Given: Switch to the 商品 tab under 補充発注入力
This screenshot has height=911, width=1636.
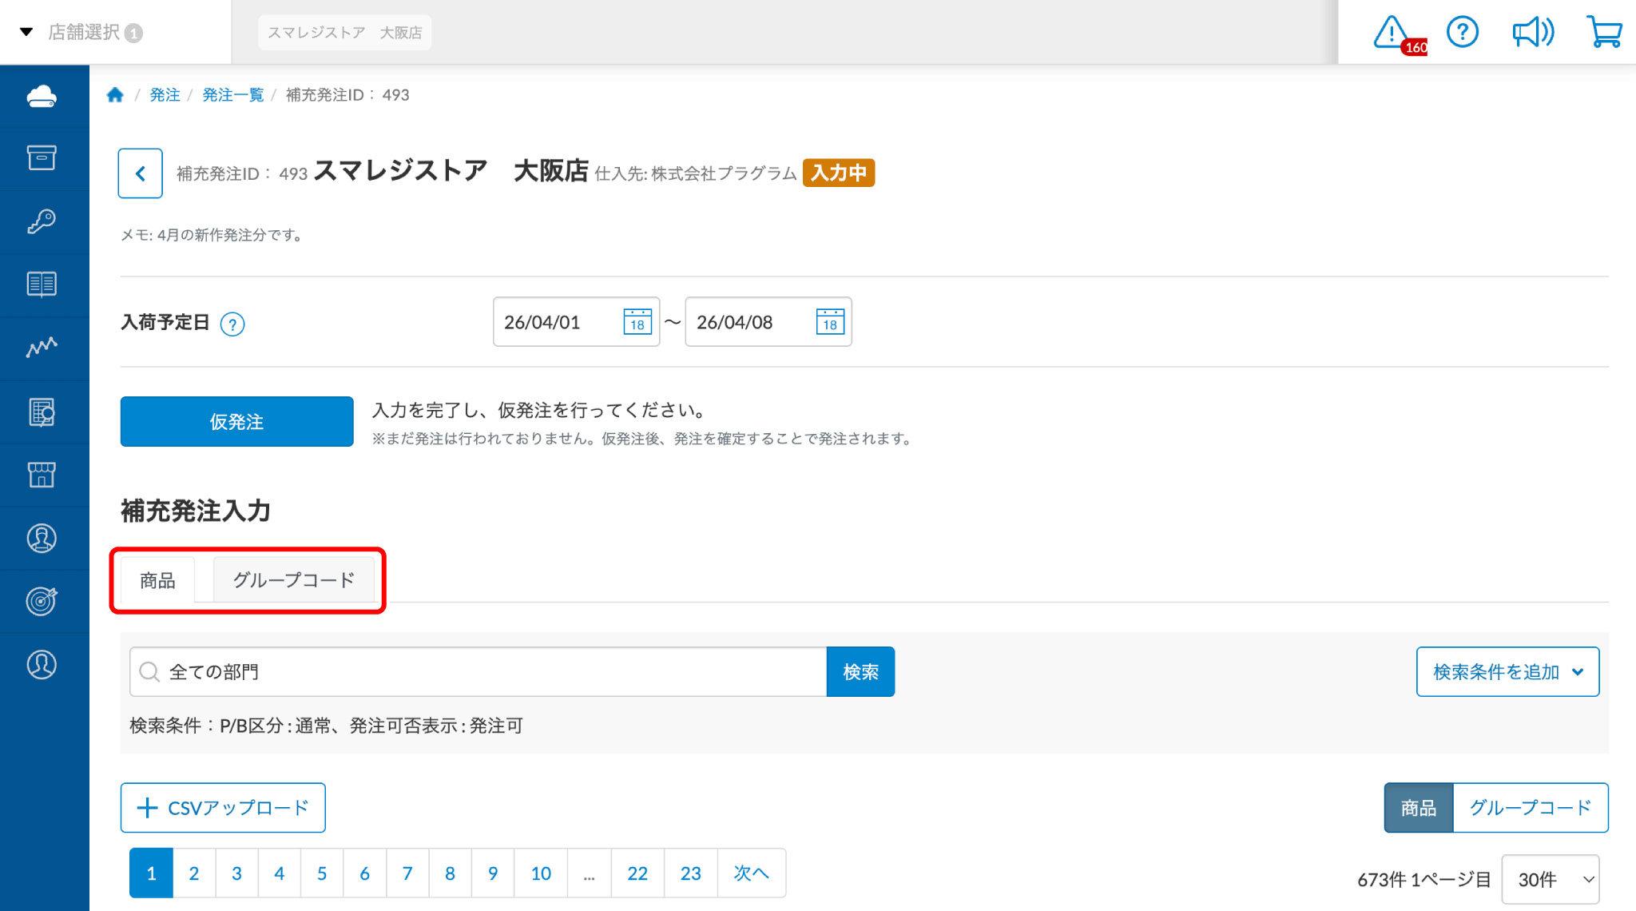Looking at the screenshot, I should 157,580.
